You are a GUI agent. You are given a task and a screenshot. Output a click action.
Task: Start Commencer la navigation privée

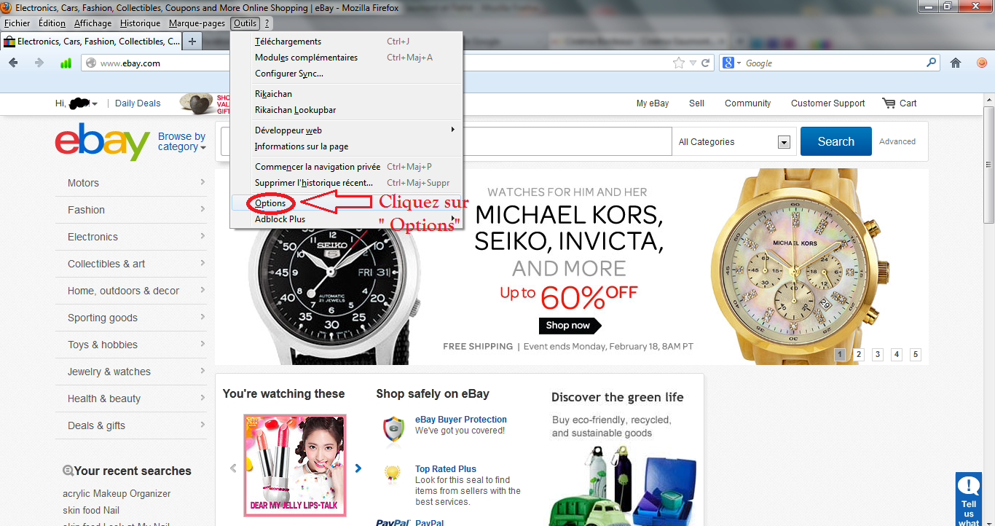pos(347,167)
